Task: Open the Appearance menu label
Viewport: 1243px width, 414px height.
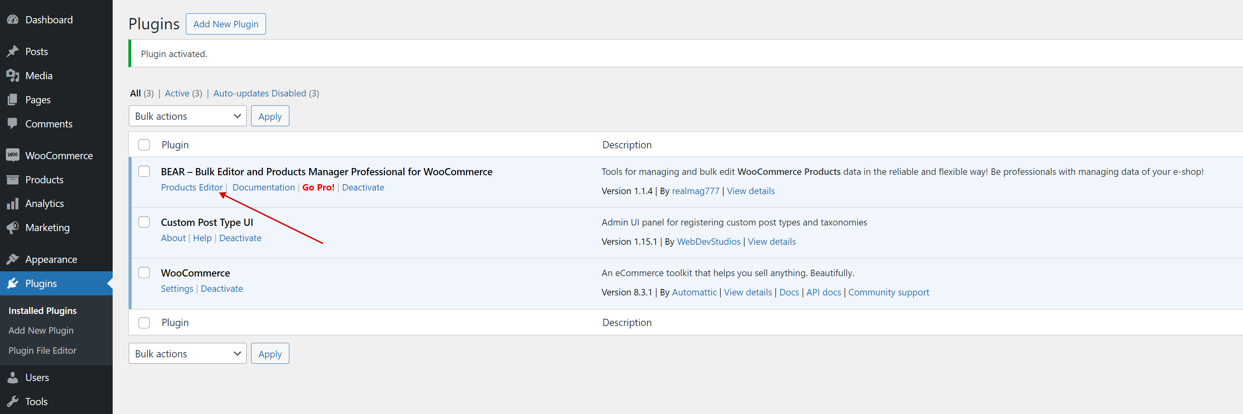Action: (51, 259)
